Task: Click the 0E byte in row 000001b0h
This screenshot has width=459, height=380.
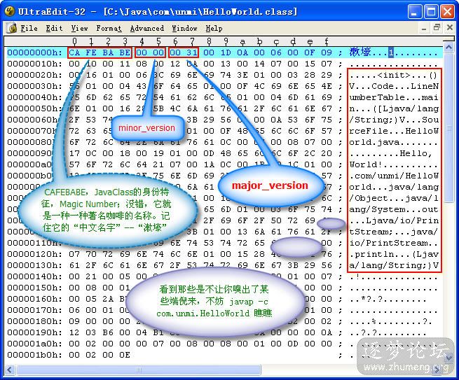Action: tap(125, 355)
